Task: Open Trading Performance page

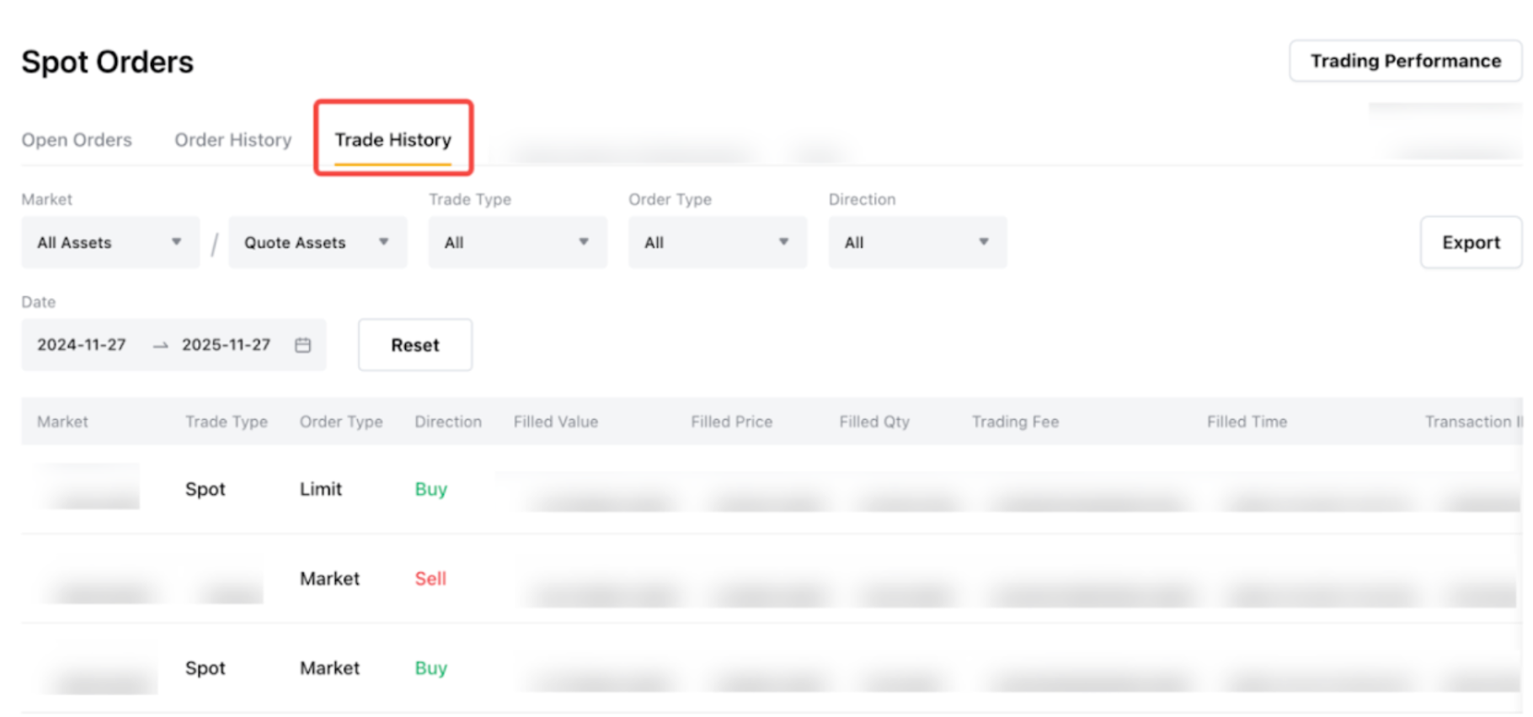Action: (x=1405, y=61)
